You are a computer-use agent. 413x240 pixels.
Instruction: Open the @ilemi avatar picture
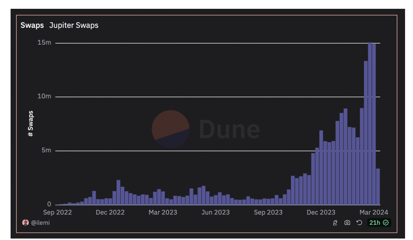tap(26, 223)
